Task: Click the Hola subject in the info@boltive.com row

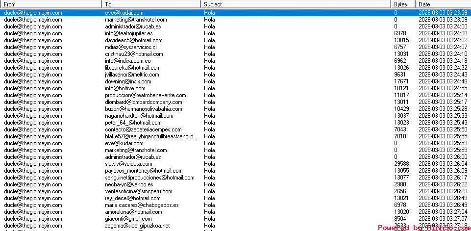Action: click(x=209, y=88)
